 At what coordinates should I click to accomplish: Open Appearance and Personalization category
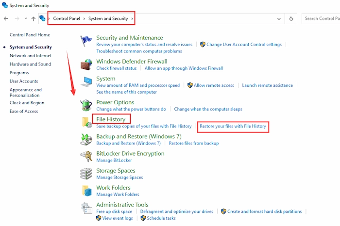26,93
